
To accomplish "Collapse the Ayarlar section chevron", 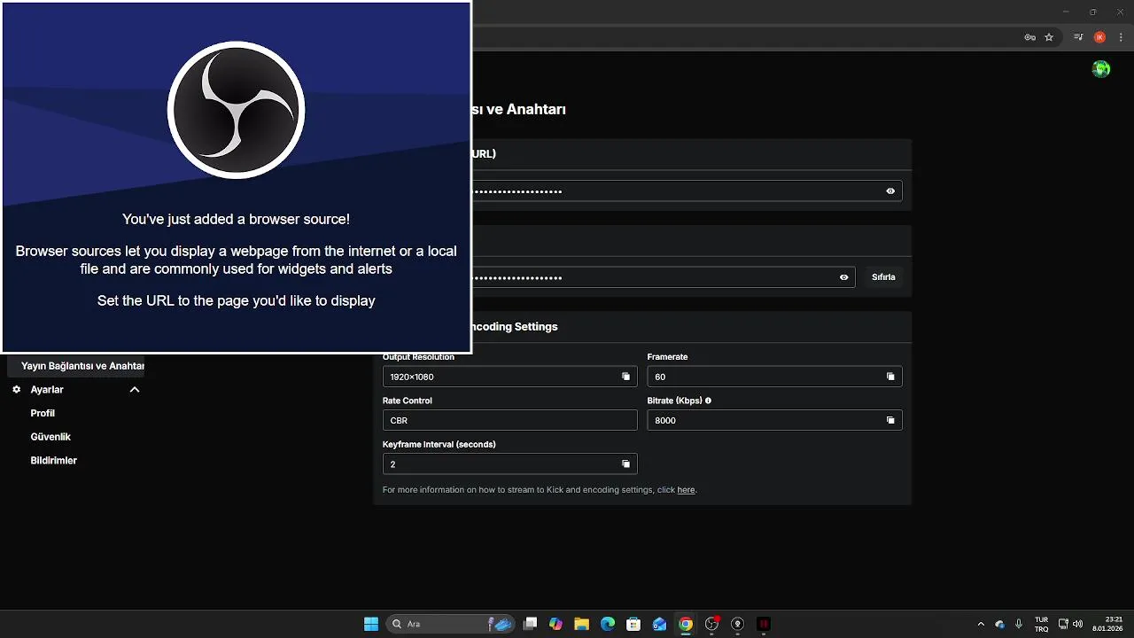I will point(135,390).
